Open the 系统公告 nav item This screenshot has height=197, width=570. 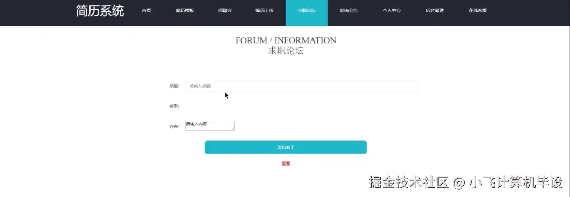(x=349, y=11)
